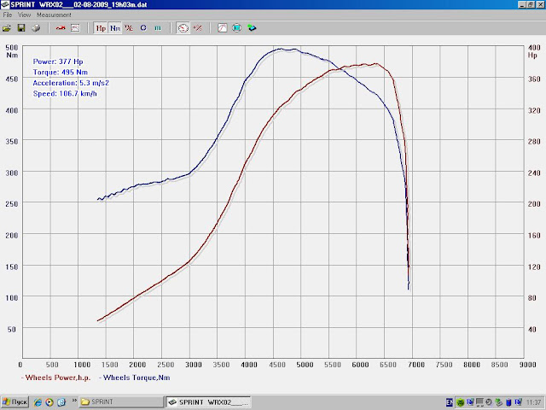This screenshot has height=410, width=546.
Task: Expand the quick launch chevron in taskbar
Action: point(74,401)
